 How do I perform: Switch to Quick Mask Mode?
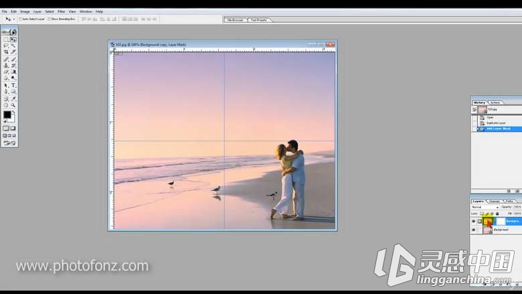[x=13, y=128]
